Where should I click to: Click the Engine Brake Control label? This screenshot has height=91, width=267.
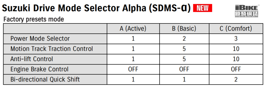[39, 69]
